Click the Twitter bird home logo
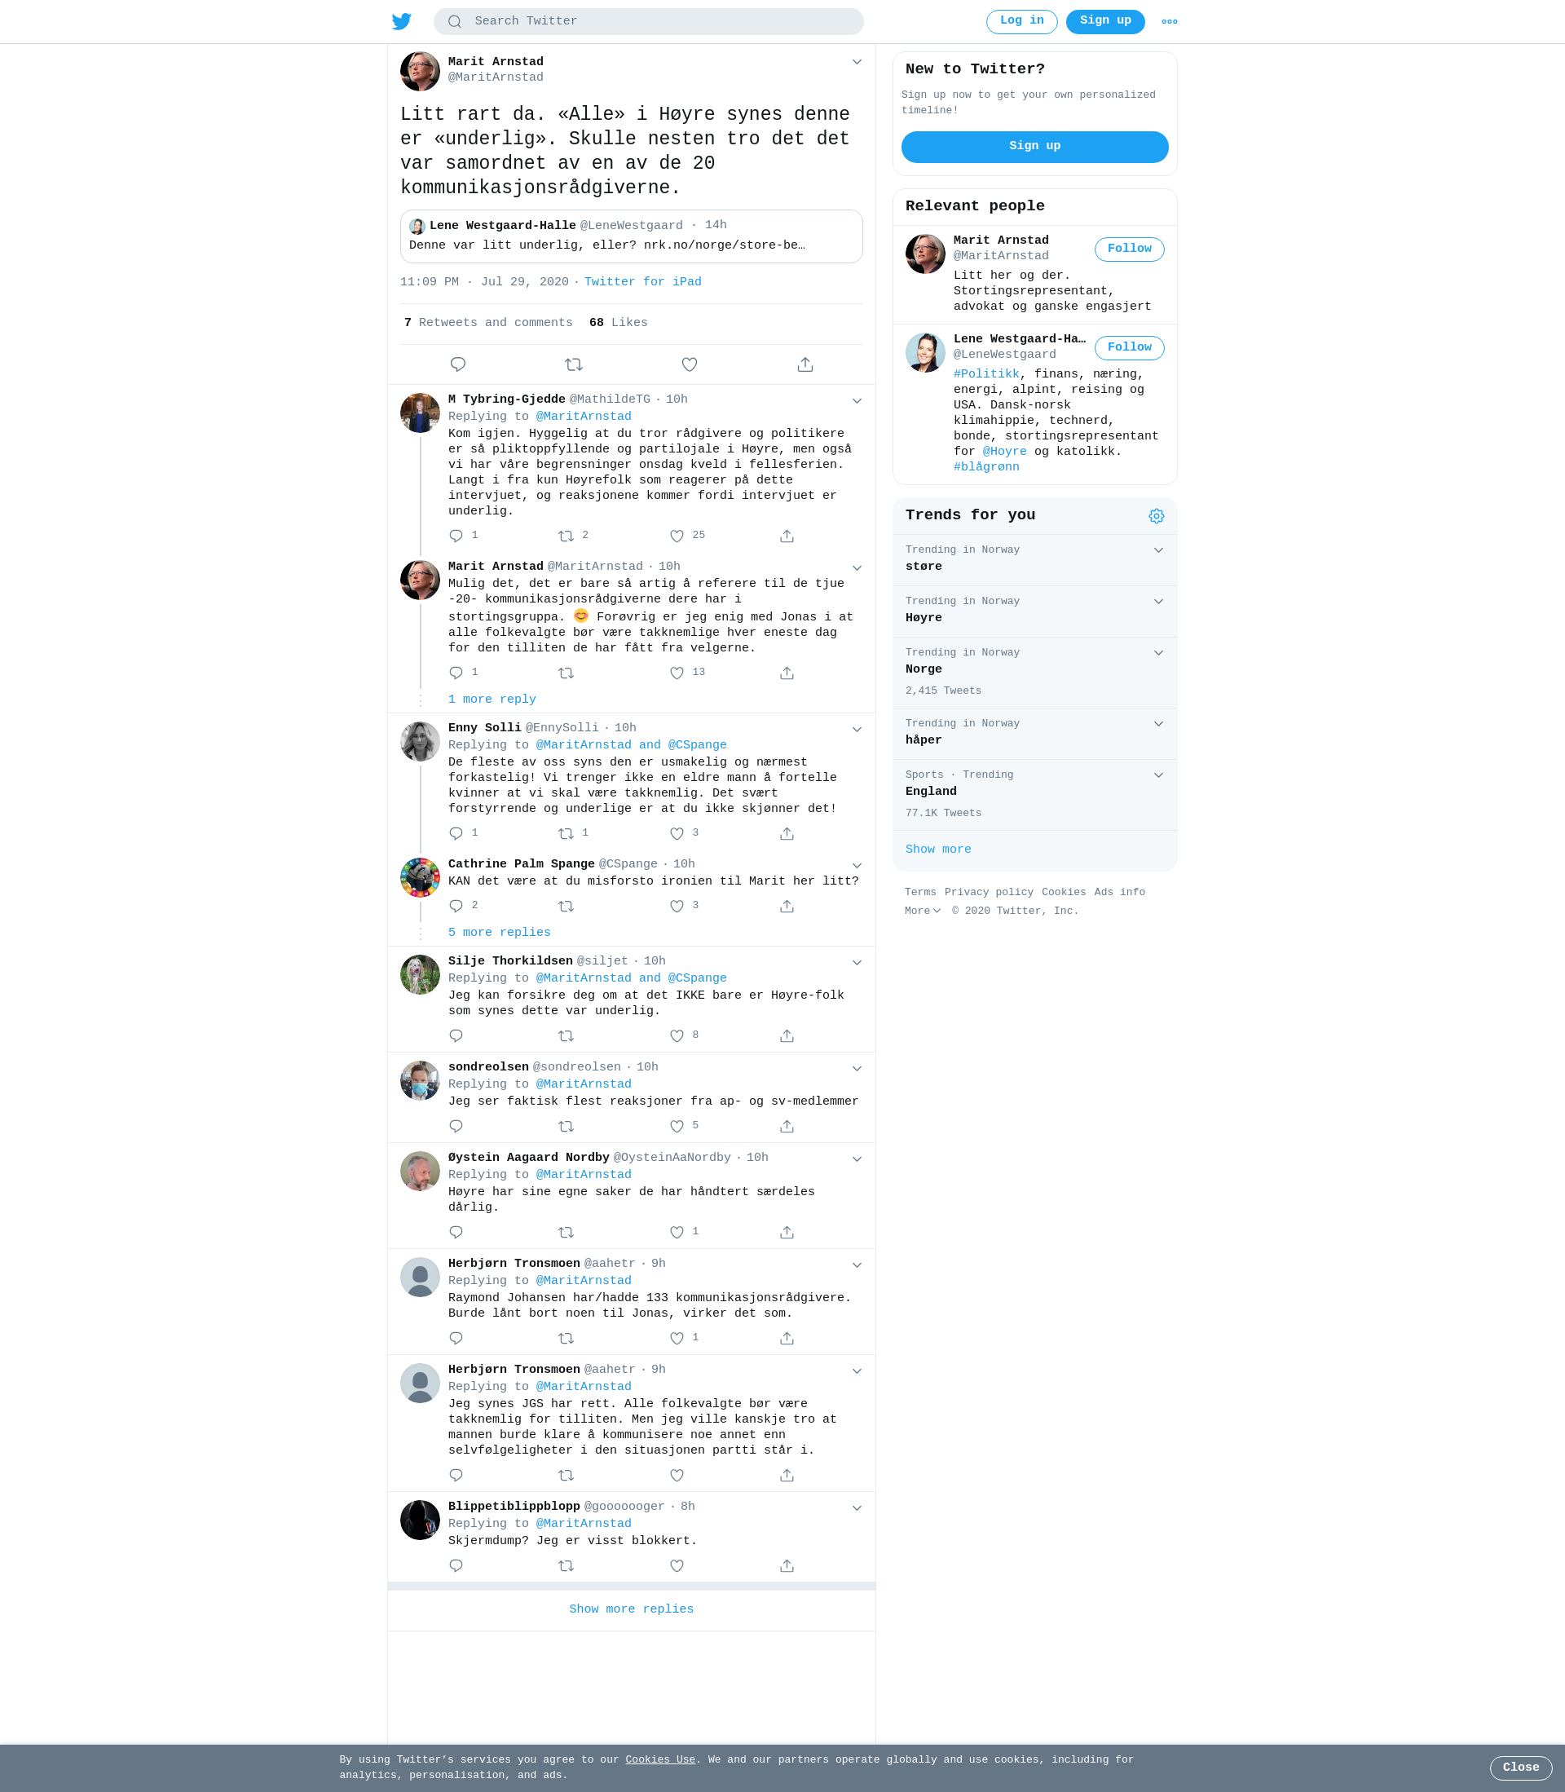This screenshot has width=1565, height=1792. pyautogui.click(x=402, y=21)
